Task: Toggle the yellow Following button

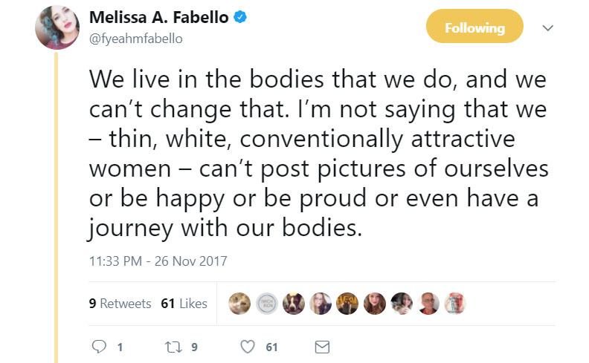Action: coord(474,28)
